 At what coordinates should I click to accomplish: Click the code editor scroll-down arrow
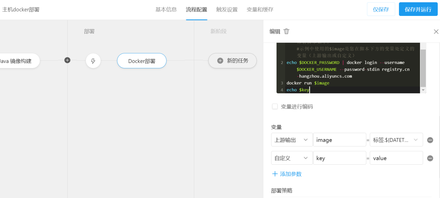pyautogui.click(x=423, y=90)
